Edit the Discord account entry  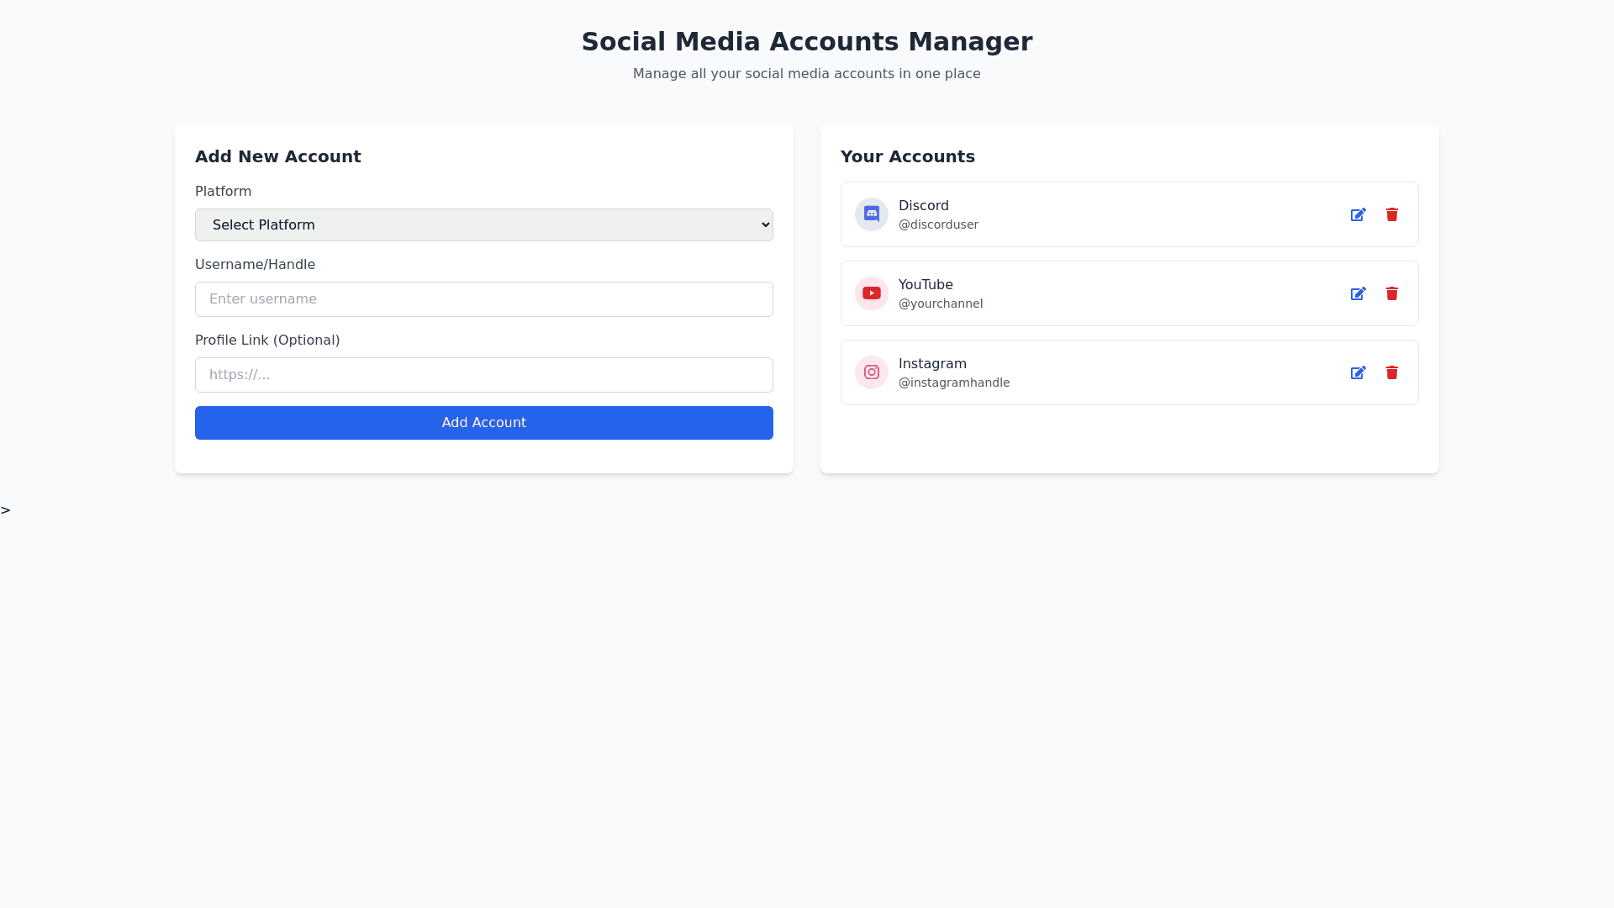point(1358,214)
